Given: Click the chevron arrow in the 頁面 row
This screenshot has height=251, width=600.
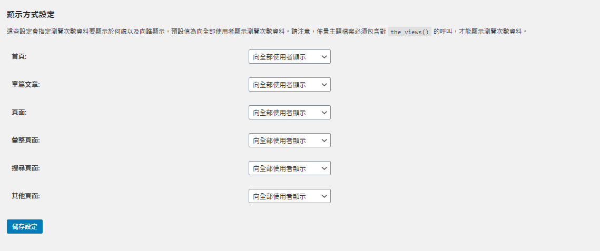Looking at the screenshot, I should (x=323, y=113).
